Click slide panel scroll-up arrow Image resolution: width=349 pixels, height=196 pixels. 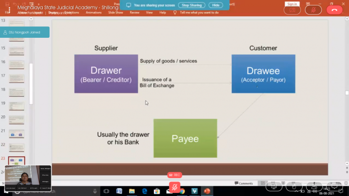pyautogui.click(x=31, y=19)
